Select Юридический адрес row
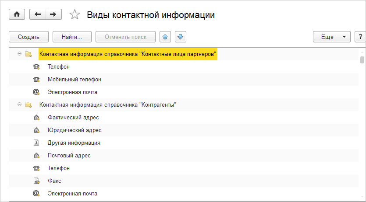The height and width of the screenshot is (202, 366). coord(75,130)
